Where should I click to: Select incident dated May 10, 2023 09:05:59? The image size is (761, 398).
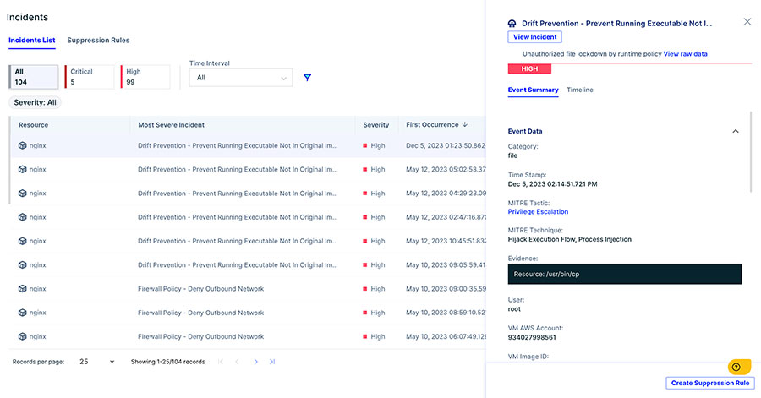248,264
